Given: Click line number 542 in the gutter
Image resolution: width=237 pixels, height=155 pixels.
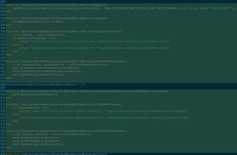Looking at the screenshot, I should [3, 5].
